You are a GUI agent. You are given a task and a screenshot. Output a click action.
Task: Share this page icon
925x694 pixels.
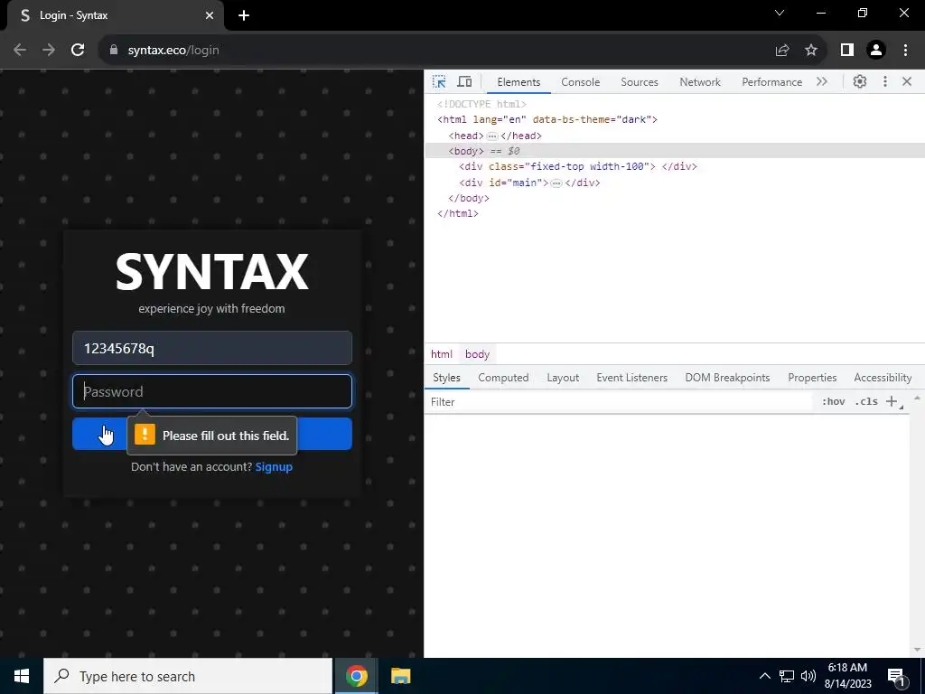(x=782, y=51)
